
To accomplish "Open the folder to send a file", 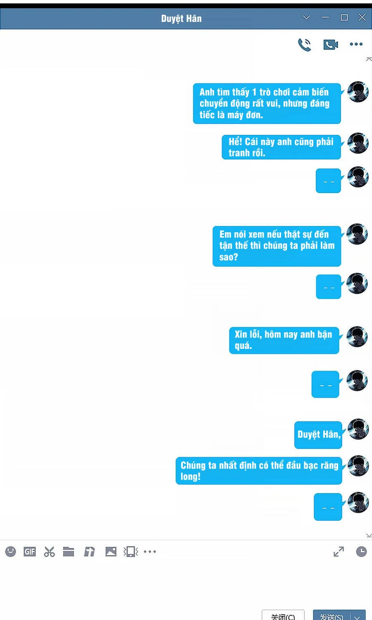I will pyautogui.click(x=69, y=551).
